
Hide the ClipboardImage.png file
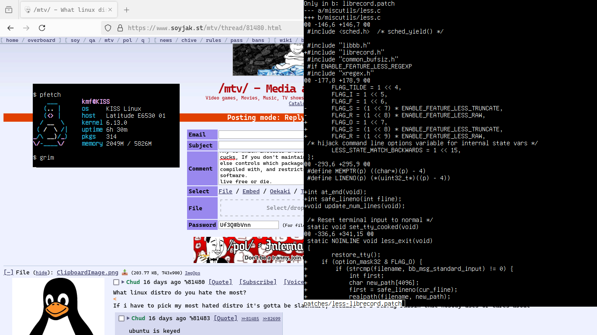tap(42, 273)
